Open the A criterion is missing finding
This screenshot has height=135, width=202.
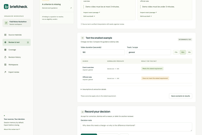pos(57,6)
